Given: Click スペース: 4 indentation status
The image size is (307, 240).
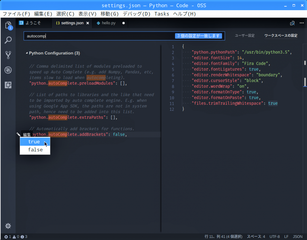Looking at the screenshot, I should coord(256,237).
